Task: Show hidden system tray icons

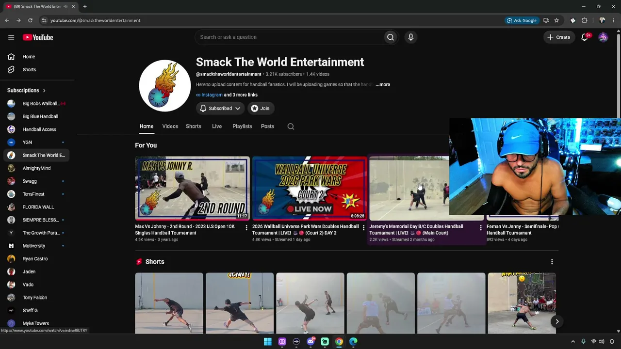Action: [x=573, y=342]
